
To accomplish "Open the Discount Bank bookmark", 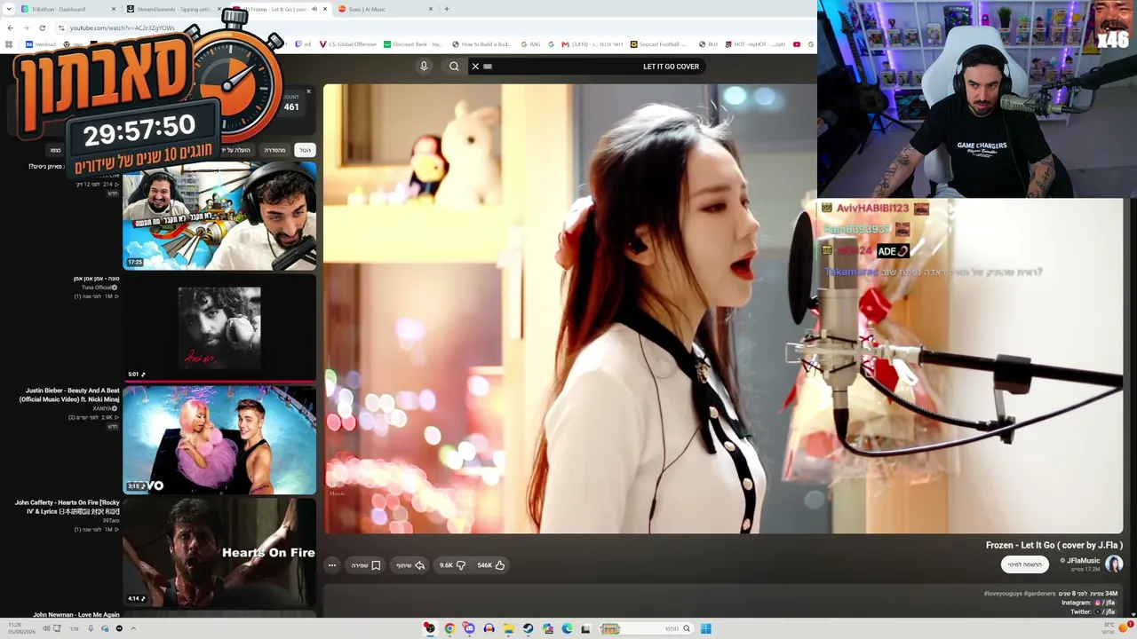I will (413, 44).
